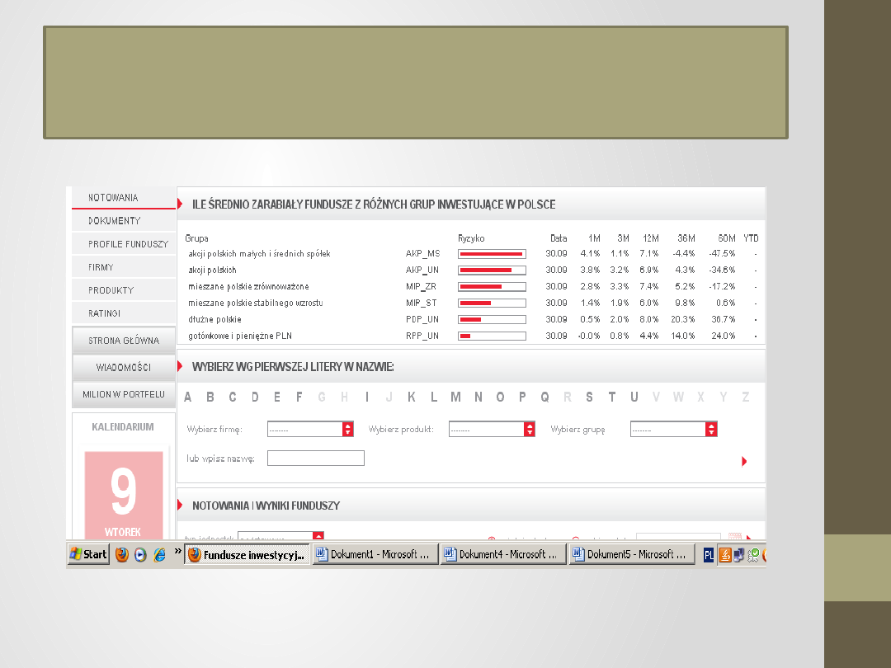Screen dimensions: 891x668
Task: Click red arrow beside 'Notowania i wyniki funduszy'
Action: 181,506
